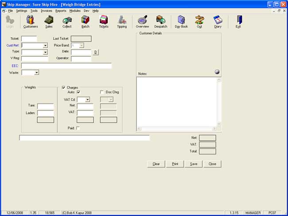The image size is (288, 216).
Task: Click the Charges VAT input field
Action: tap(85, 113)
